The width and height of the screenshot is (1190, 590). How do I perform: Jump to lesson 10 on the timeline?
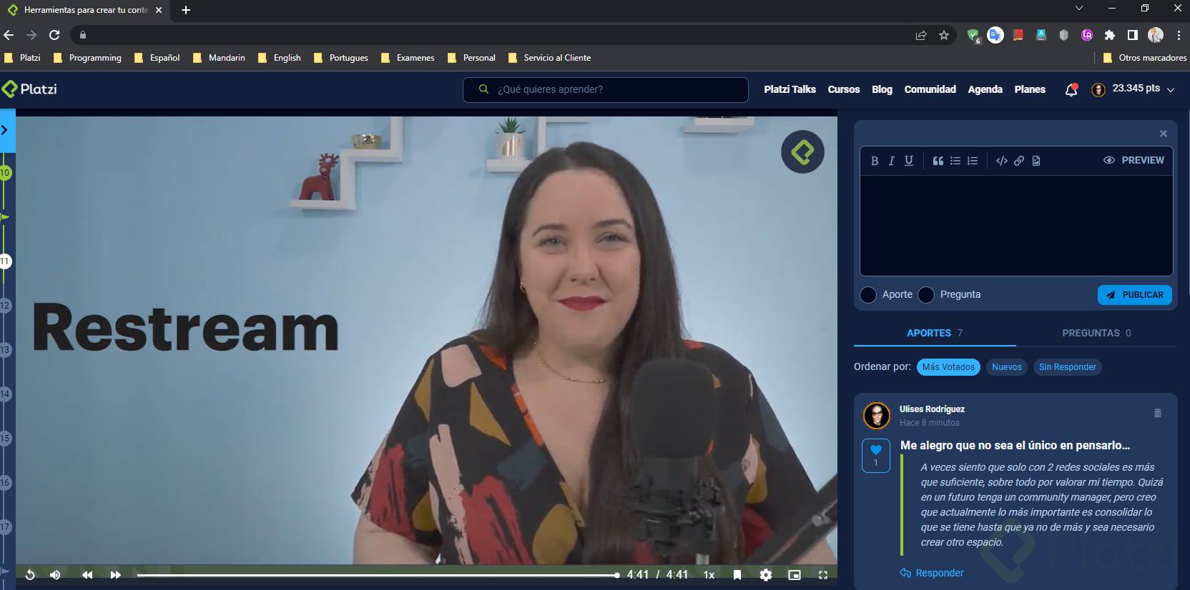(5, 173)
